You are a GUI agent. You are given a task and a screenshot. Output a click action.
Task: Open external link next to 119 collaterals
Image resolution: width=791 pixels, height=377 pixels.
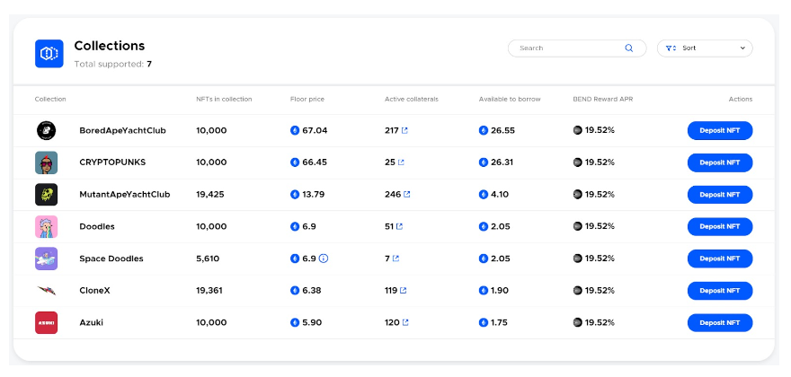403,291
